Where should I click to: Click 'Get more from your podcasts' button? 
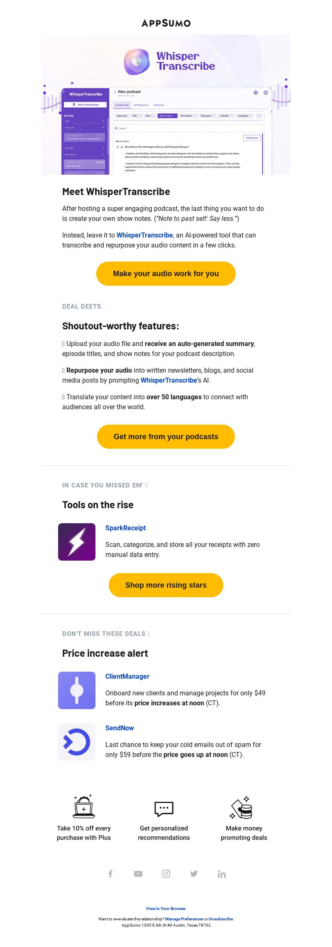166,437
